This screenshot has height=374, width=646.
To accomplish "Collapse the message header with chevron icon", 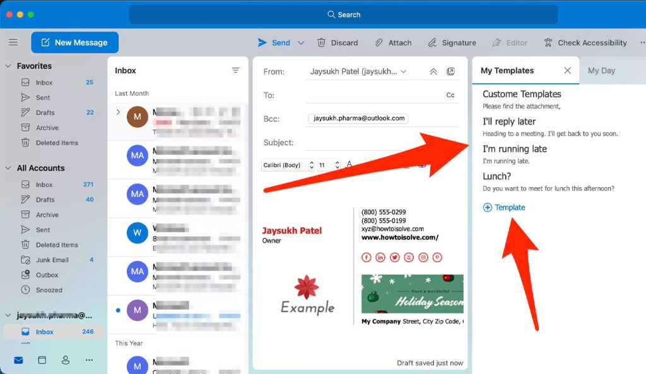I will pyautogui.click(x=433, y=71).
